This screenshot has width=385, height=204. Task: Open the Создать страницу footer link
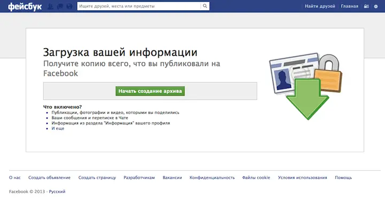[x=97, y=177]
